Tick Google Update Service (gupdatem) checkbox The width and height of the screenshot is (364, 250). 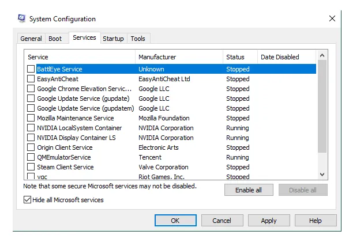click(x=31, y=108)
